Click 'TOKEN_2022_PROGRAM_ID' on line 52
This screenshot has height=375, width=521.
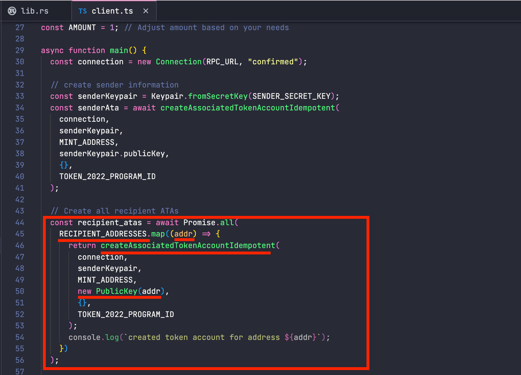coord(126,314)
